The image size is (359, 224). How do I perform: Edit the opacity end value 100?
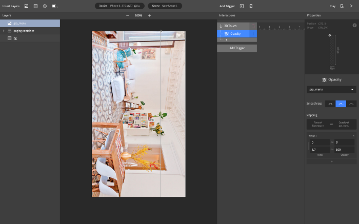(x=344, y=149)
